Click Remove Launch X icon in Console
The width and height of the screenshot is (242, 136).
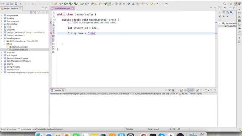pyautogui.click(x=169, y=90)
